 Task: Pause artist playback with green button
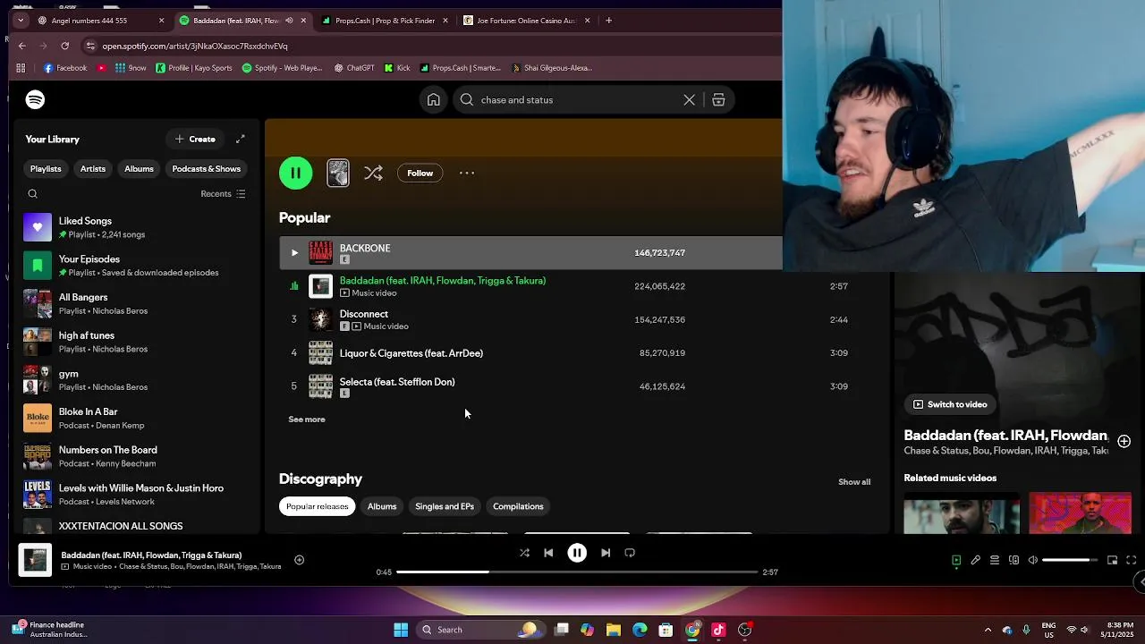(x=296, y=173)
